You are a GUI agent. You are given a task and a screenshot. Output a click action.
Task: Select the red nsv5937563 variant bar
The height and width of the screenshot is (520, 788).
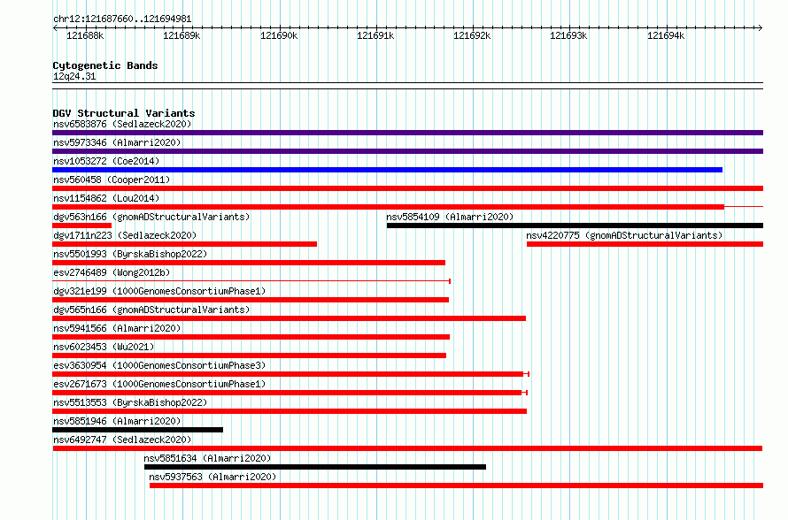tap(456, 486)
